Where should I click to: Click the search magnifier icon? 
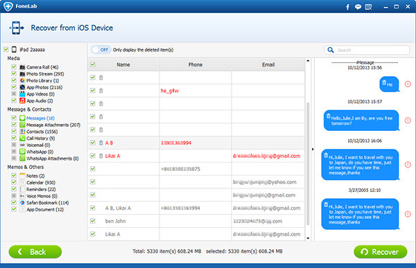331,50
